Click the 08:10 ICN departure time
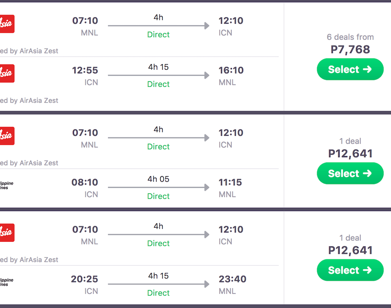This screenshot has width=391, height=308. (85, 183)
